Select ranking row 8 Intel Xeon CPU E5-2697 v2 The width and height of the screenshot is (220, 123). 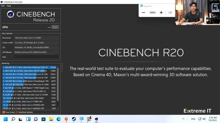[29, 91]
